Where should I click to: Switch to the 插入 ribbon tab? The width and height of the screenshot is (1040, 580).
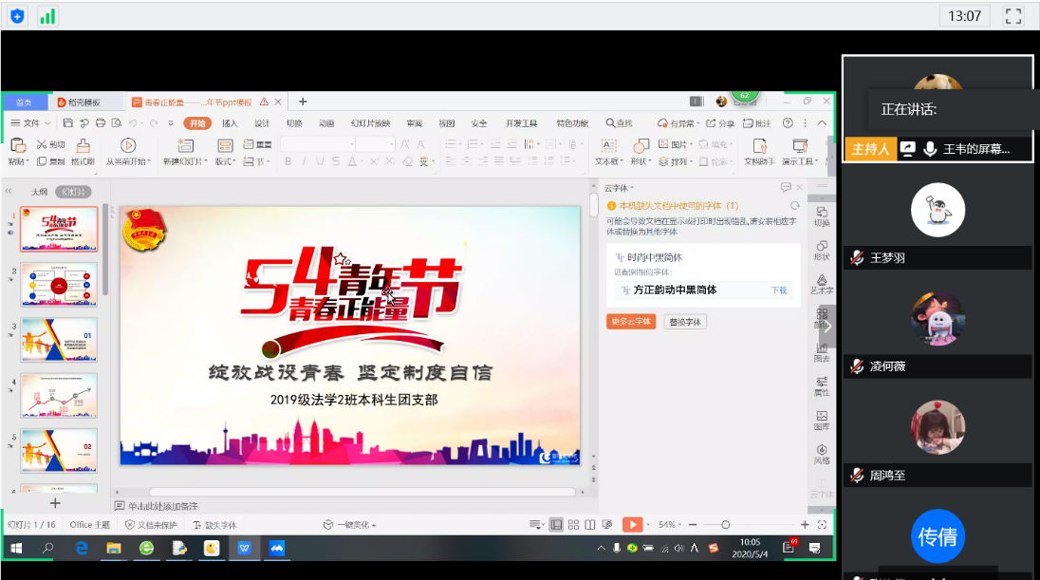[x=230, y=123]
